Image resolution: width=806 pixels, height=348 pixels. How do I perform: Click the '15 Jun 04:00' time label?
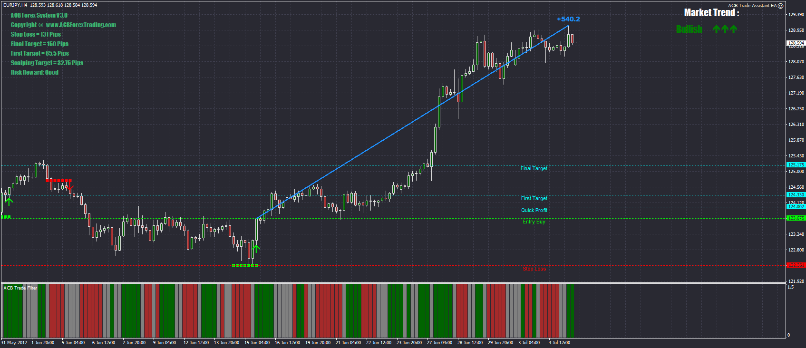(257, 343)
